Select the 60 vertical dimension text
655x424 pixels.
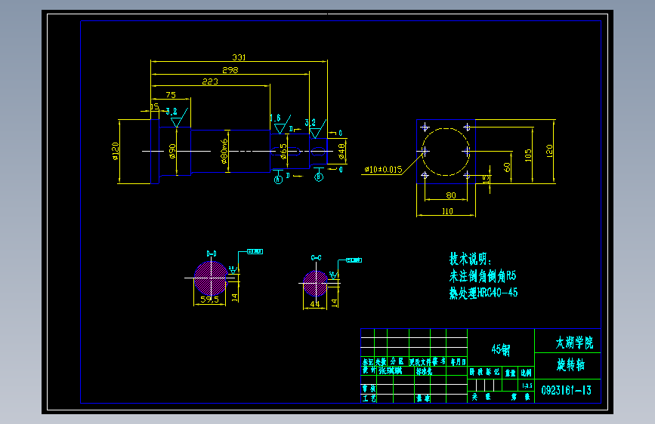[x=507, y=167]
